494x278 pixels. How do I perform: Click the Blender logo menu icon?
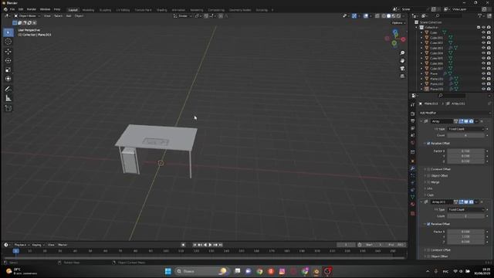tap(5, 9)
